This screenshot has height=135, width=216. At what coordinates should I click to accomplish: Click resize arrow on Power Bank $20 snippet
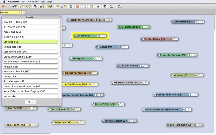80,122
